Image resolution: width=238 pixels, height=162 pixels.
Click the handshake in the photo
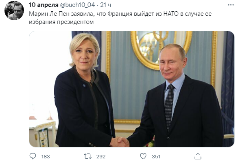click(x=120, y=142)
